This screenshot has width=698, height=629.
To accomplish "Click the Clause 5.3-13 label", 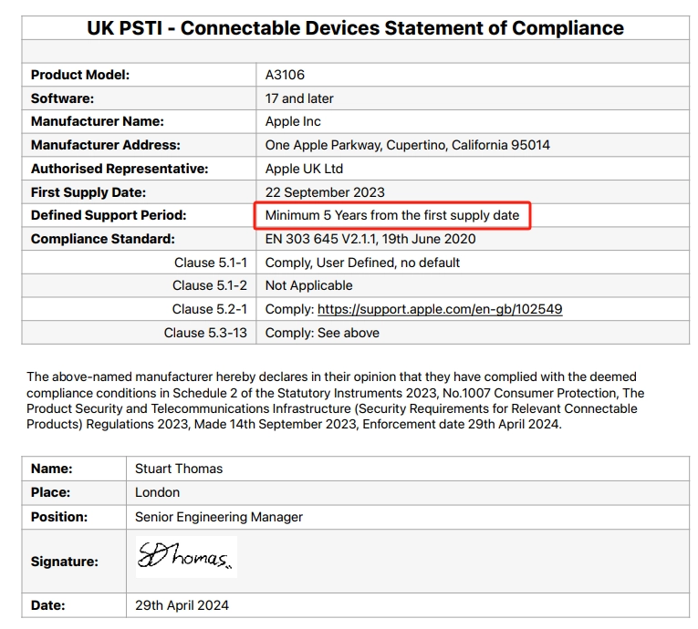I will (205, 333).
